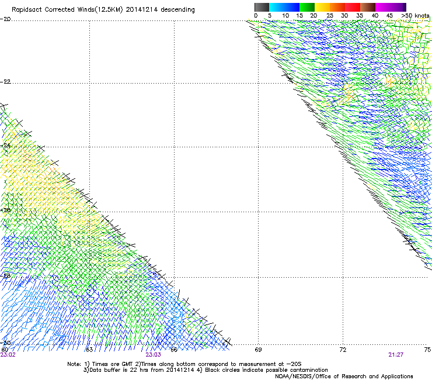The image size is (432, 380).
Task: Click the '>50 knots' legend label
Action: (415, 16)
